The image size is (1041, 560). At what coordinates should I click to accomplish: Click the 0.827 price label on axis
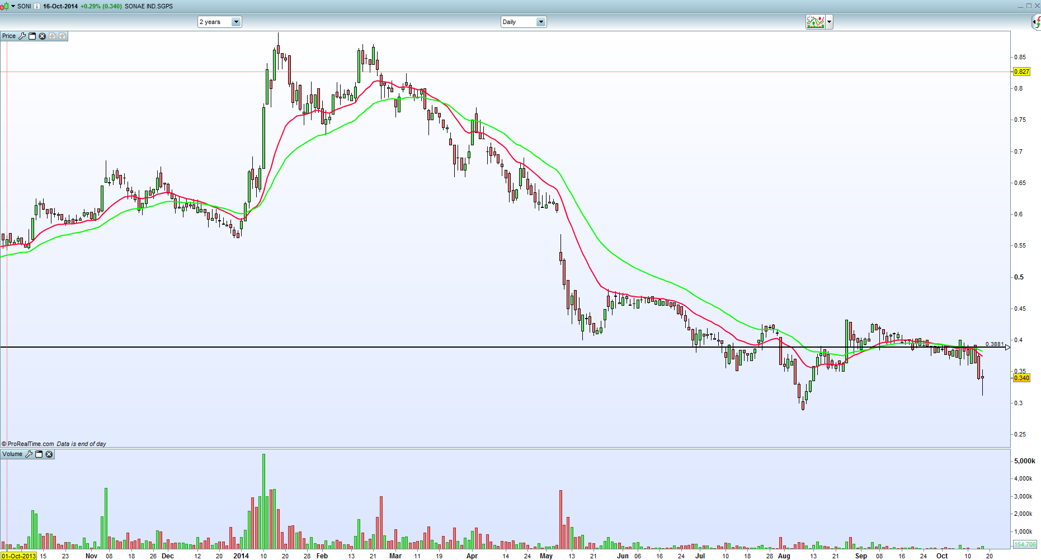1021,72
